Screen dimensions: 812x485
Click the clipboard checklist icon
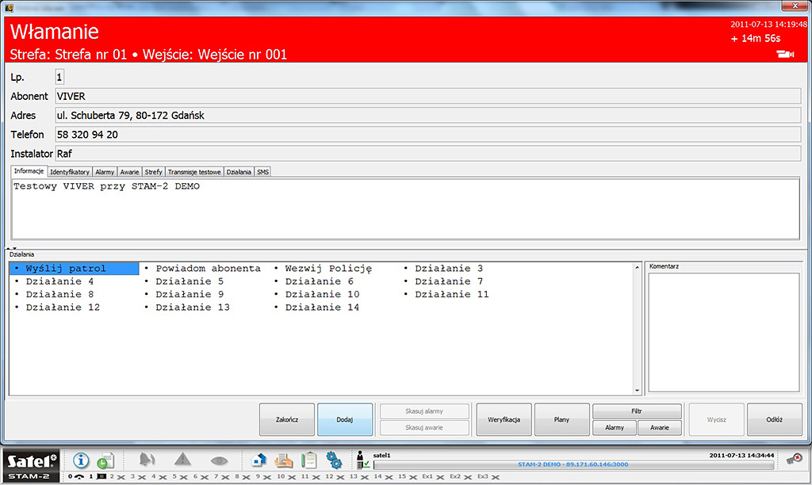(308, 460)
